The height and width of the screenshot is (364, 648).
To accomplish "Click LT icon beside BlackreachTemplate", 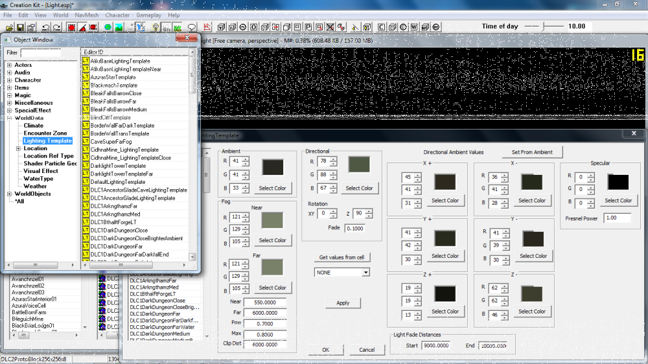I will pos(86,85).
